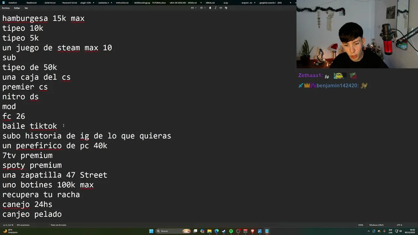Open File Explorer from the taskbar

209,231
